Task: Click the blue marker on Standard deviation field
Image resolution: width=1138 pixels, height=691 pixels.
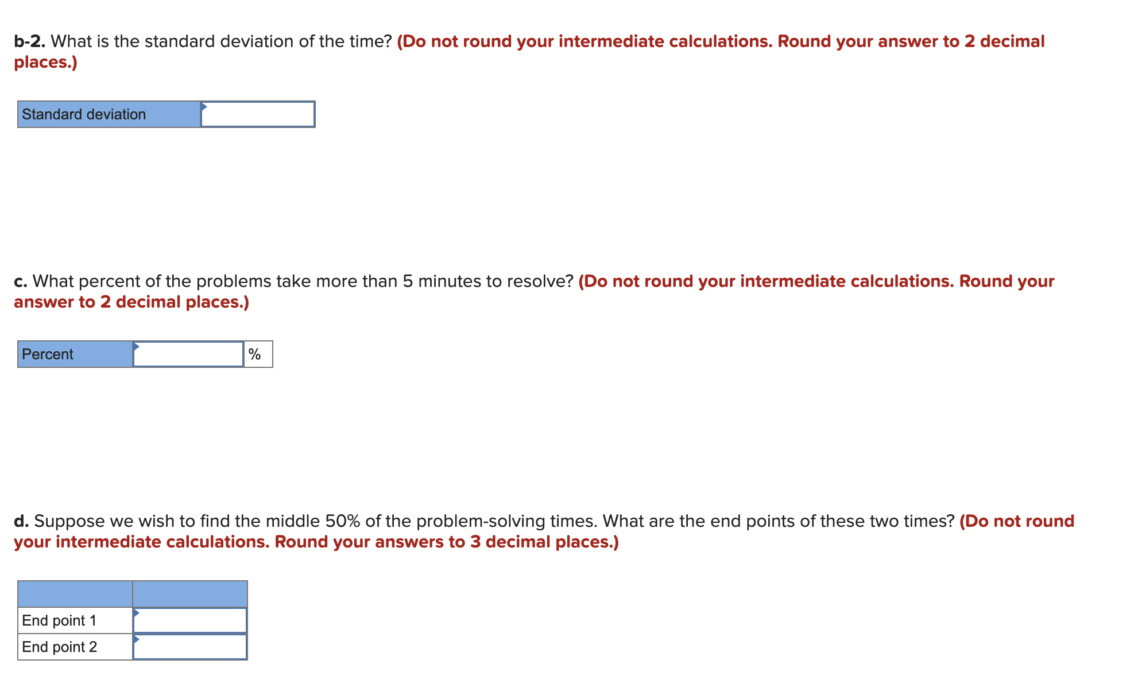Action: [x=205, y=106]
